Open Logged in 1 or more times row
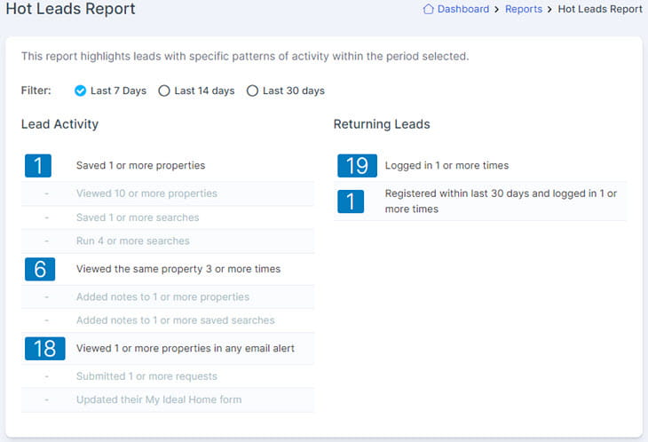The width and height of the screenshot is (648, 442). coord(480,166)
